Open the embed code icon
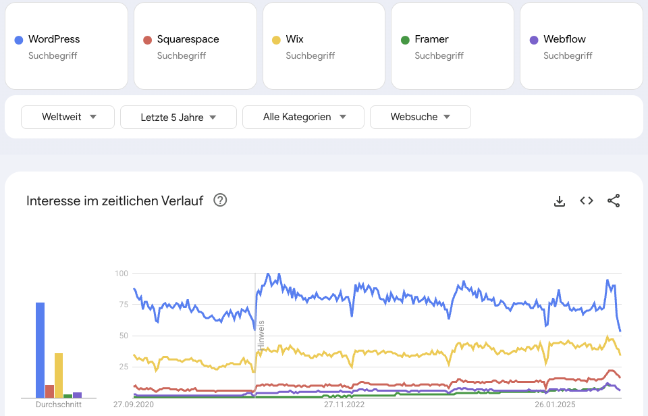Image resolution: width=648 pixels, height=416 pixels. click(x=587, y=201)
